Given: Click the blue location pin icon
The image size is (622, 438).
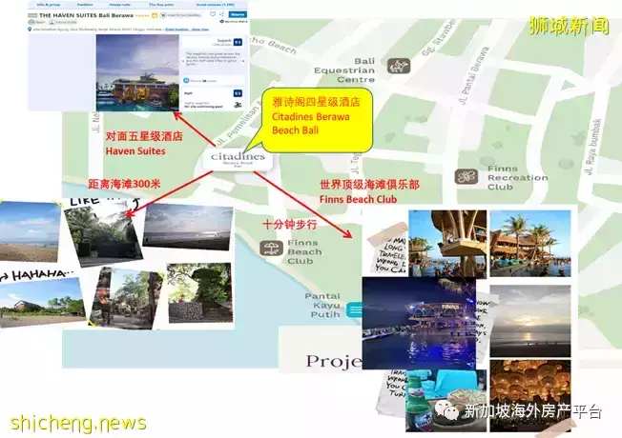Looking at the screenshot, I should (x=30, y=30).
